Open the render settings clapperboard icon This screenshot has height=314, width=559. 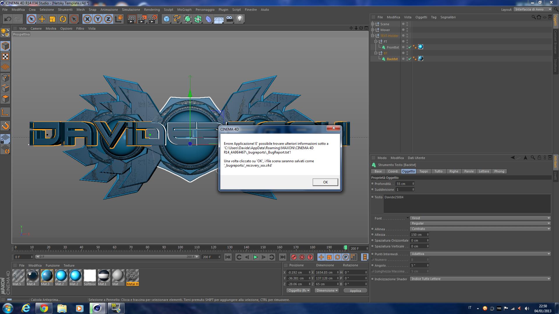click(153, 19)
